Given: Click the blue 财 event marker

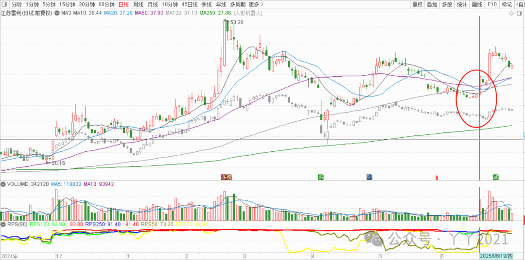Looking at the screenshot, I should point(369,177).
